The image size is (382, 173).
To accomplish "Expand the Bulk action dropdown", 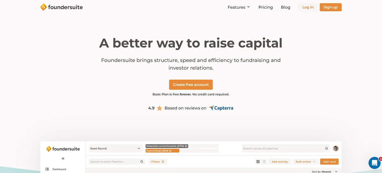I will (x=305, y=161).
